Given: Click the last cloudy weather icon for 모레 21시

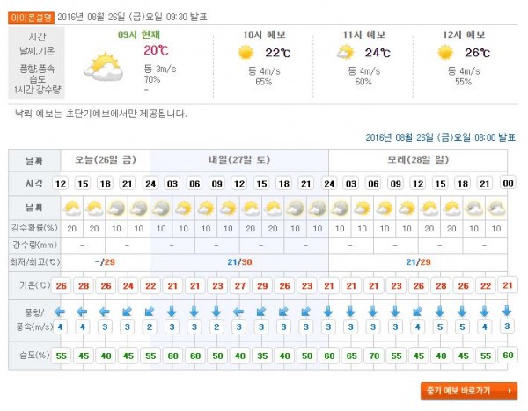Looking at the screenshot, I should 496,209.
